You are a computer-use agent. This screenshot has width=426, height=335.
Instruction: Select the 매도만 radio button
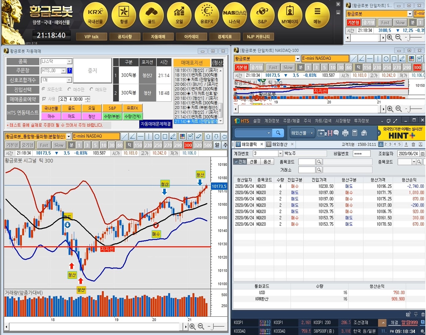coord(91,89)
